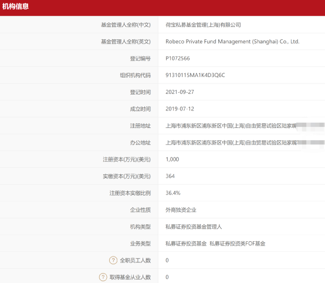Viewport: 325px width, 283px height.
Task: Click the 登记编号 label
Action: click(140, 59)
